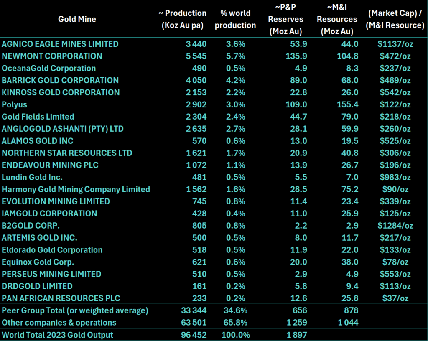Click PAN AFRICAN RESOURCES PLC name

tap(61, 298)
